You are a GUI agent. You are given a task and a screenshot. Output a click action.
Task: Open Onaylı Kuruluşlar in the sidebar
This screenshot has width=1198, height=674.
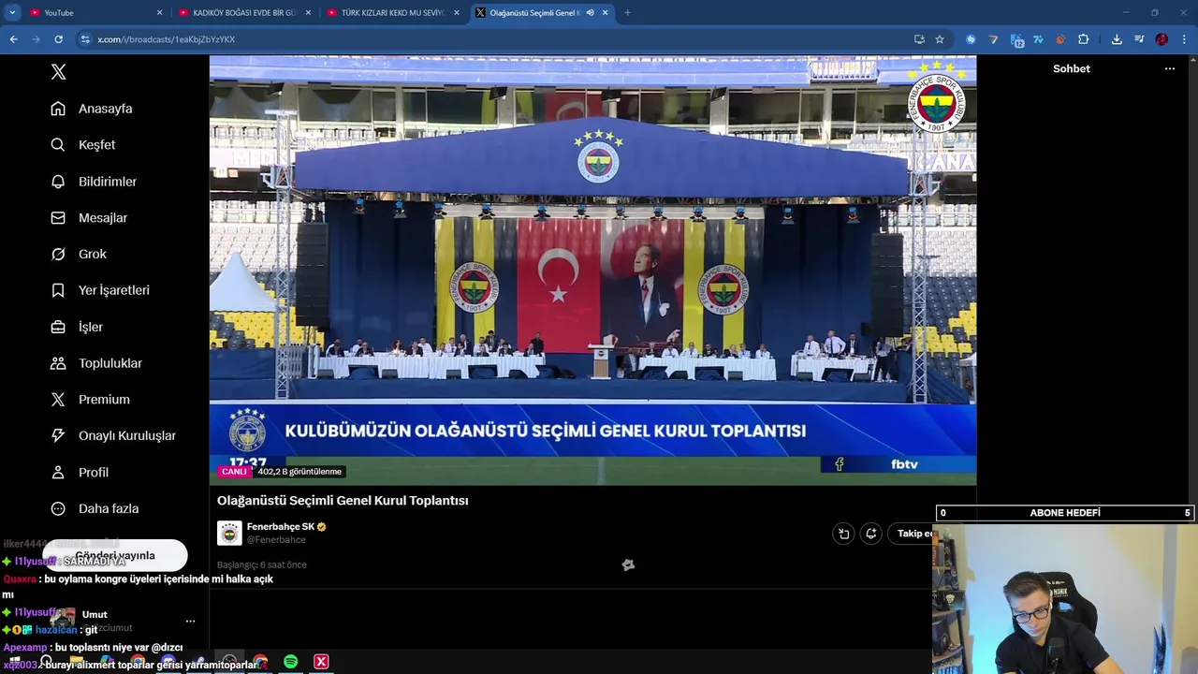click(x=113, y=436)
